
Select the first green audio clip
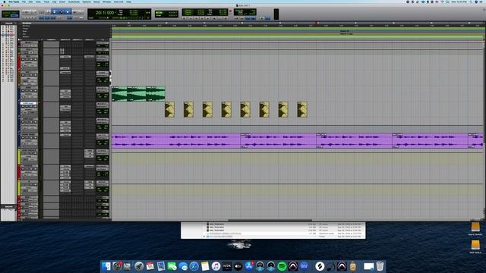click(119, 94)
